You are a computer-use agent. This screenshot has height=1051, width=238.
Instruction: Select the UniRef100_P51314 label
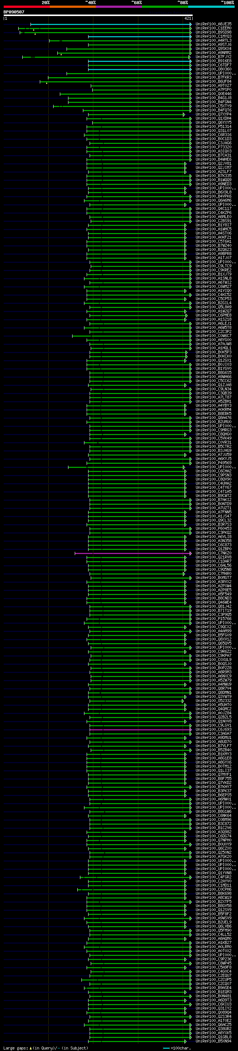tap(213, 126)
